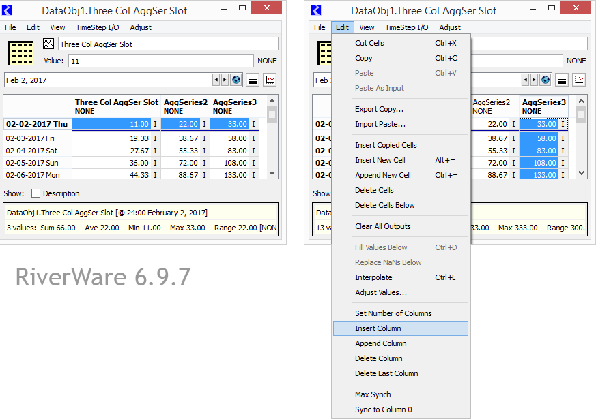Select Delete Cells Below menu entry

[x=401, y=205]
